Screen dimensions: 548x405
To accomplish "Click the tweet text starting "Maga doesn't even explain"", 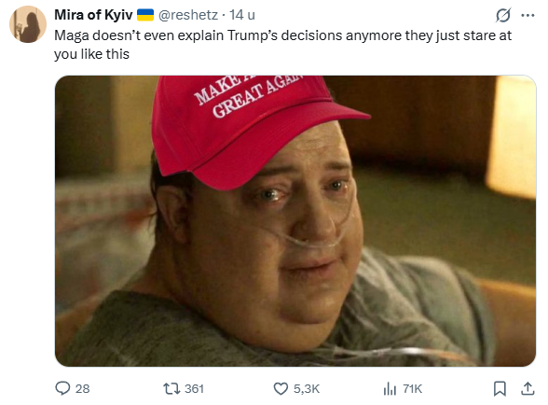I will pyautogui.click(x=282, y=45).
